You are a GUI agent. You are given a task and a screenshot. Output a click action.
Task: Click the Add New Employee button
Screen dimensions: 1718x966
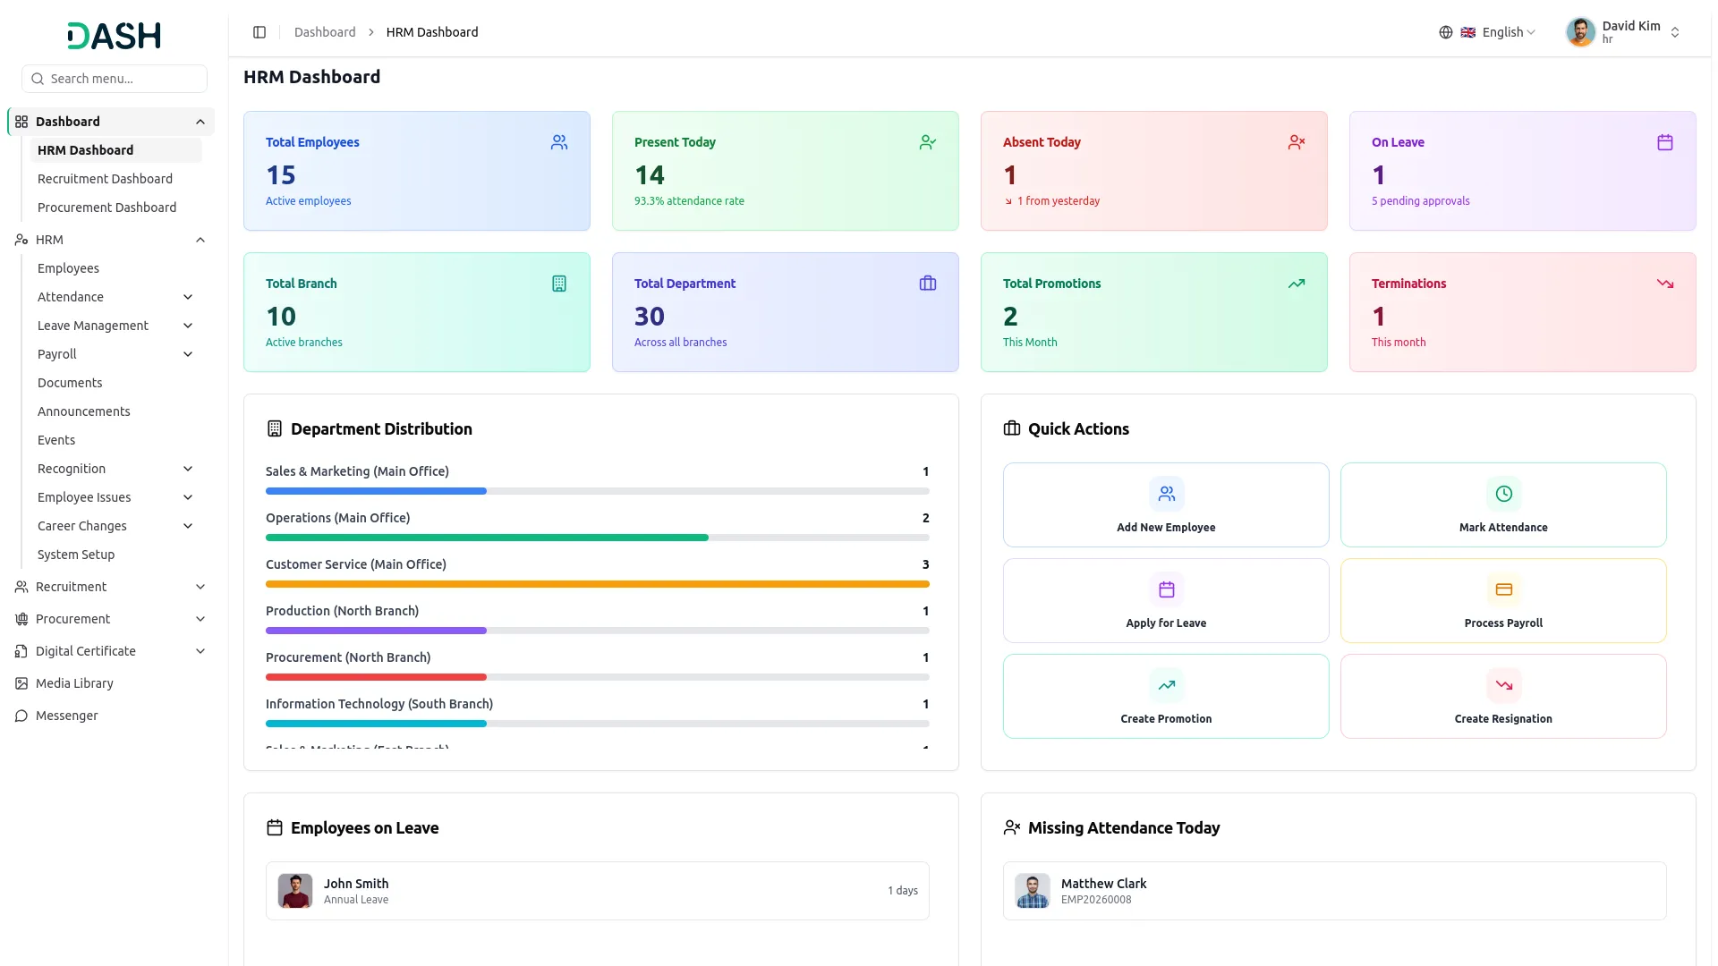(1166, 504)
